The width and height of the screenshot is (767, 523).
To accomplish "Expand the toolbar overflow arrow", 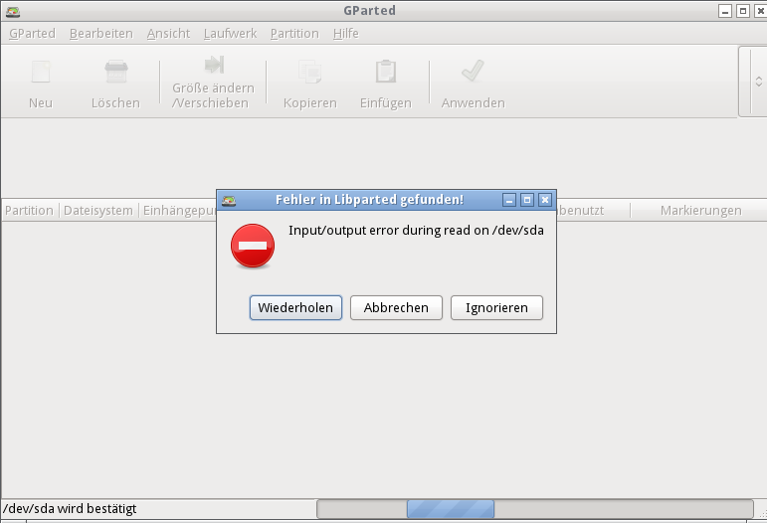I will [x=758, y=82].
